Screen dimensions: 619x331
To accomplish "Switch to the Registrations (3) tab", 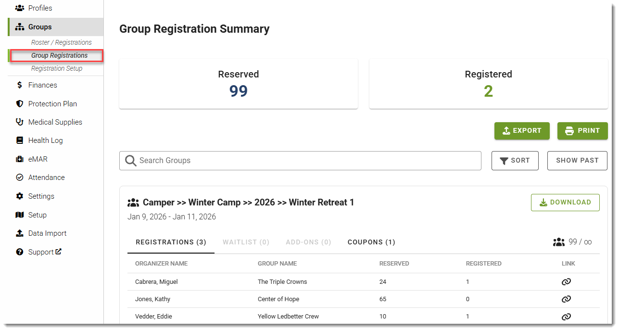I will pos(171,242).
